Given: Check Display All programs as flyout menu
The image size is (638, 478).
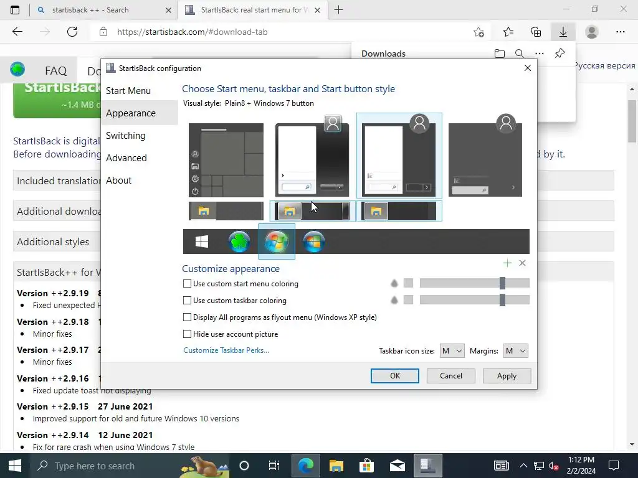Looking at the screenshot, I should coord(187,317).
